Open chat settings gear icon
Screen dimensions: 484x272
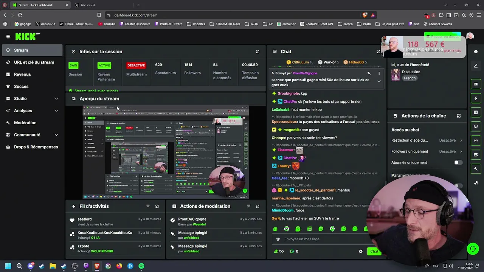tap(361, 252)
